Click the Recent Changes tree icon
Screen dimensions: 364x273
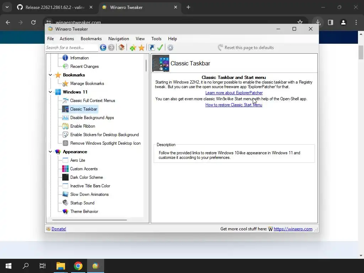point(66,66)
